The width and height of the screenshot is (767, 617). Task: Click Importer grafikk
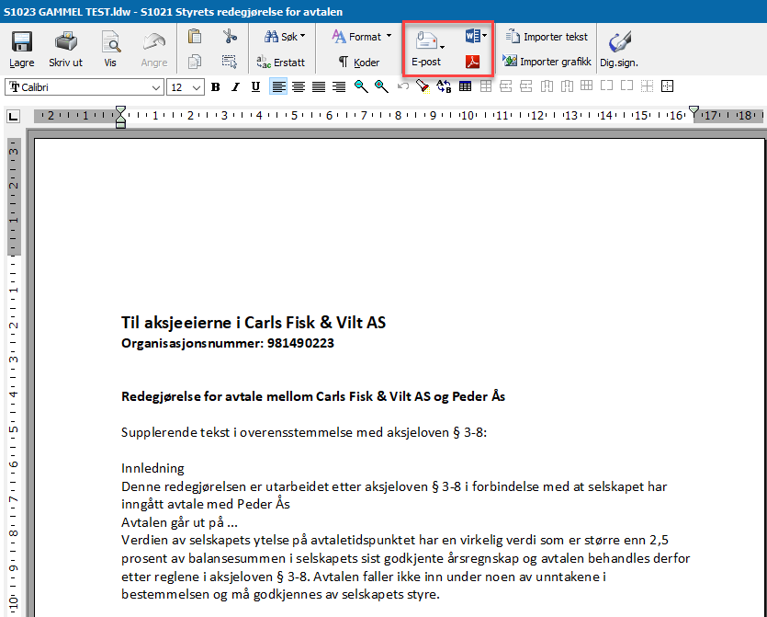tap(547, 62)
